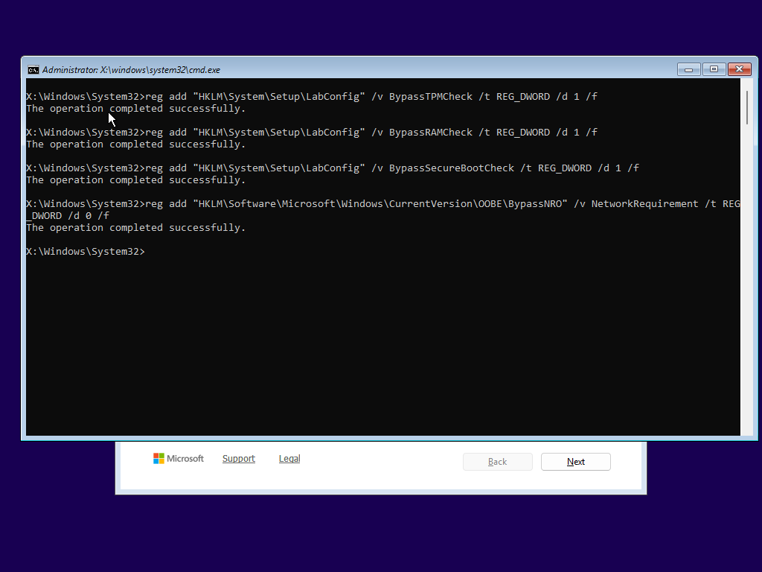Image resolution: width=762 pixels, height=572 pixels.
Task: Minimize the command prompt window
Action: tap(688, 69)
